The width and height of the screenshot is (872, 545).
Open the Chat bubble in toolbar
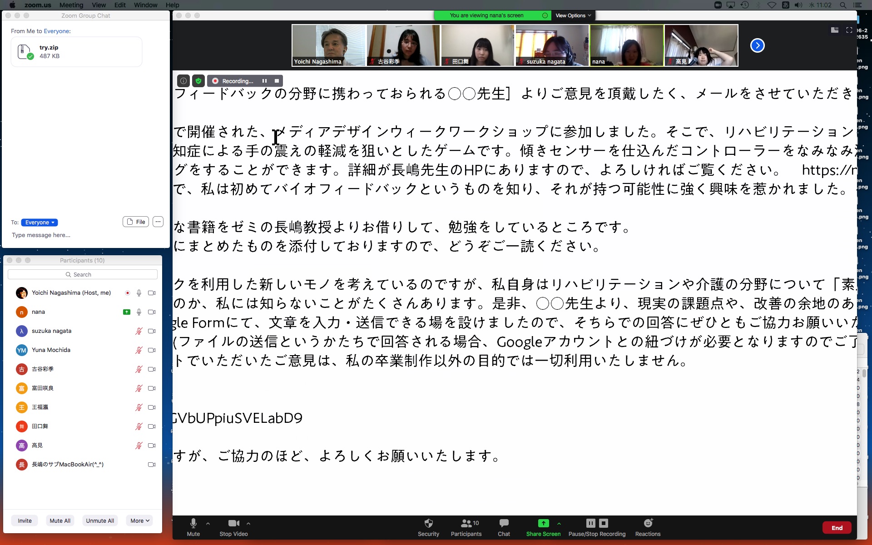coord(504,523)
